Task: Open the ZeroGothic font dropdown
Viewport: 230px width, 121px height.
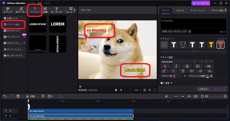Action: coord(179,62)
